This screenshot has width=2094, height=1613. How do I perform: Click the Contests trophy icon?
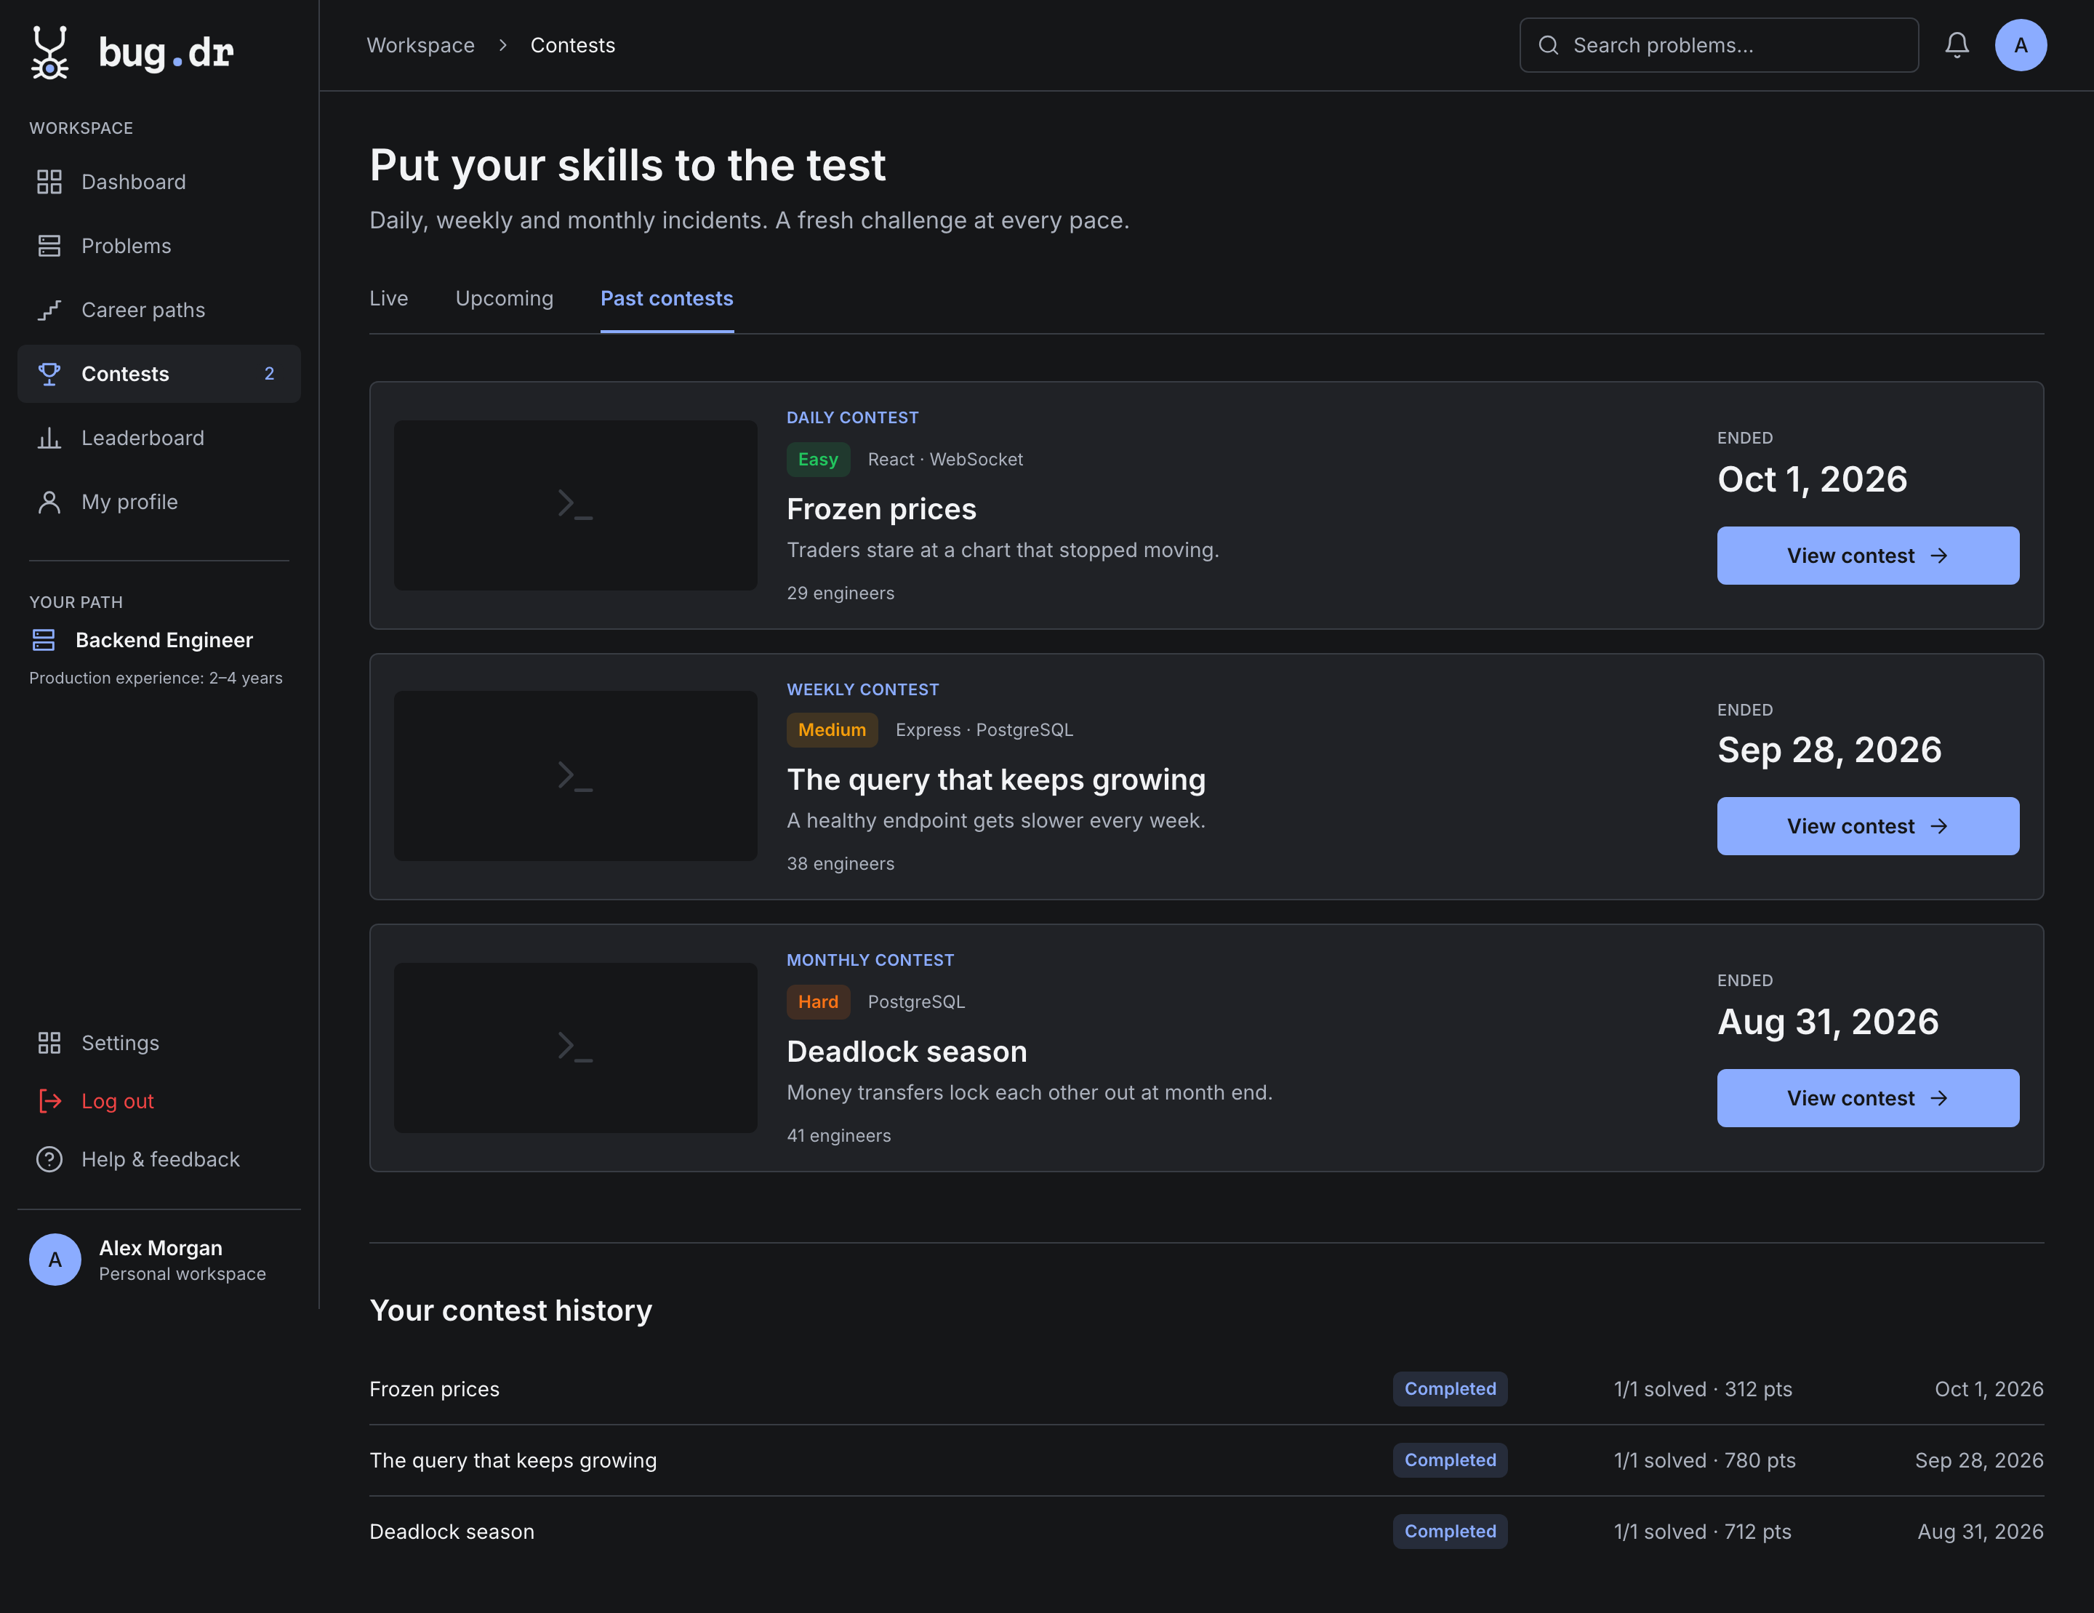(x=49, y=374)
